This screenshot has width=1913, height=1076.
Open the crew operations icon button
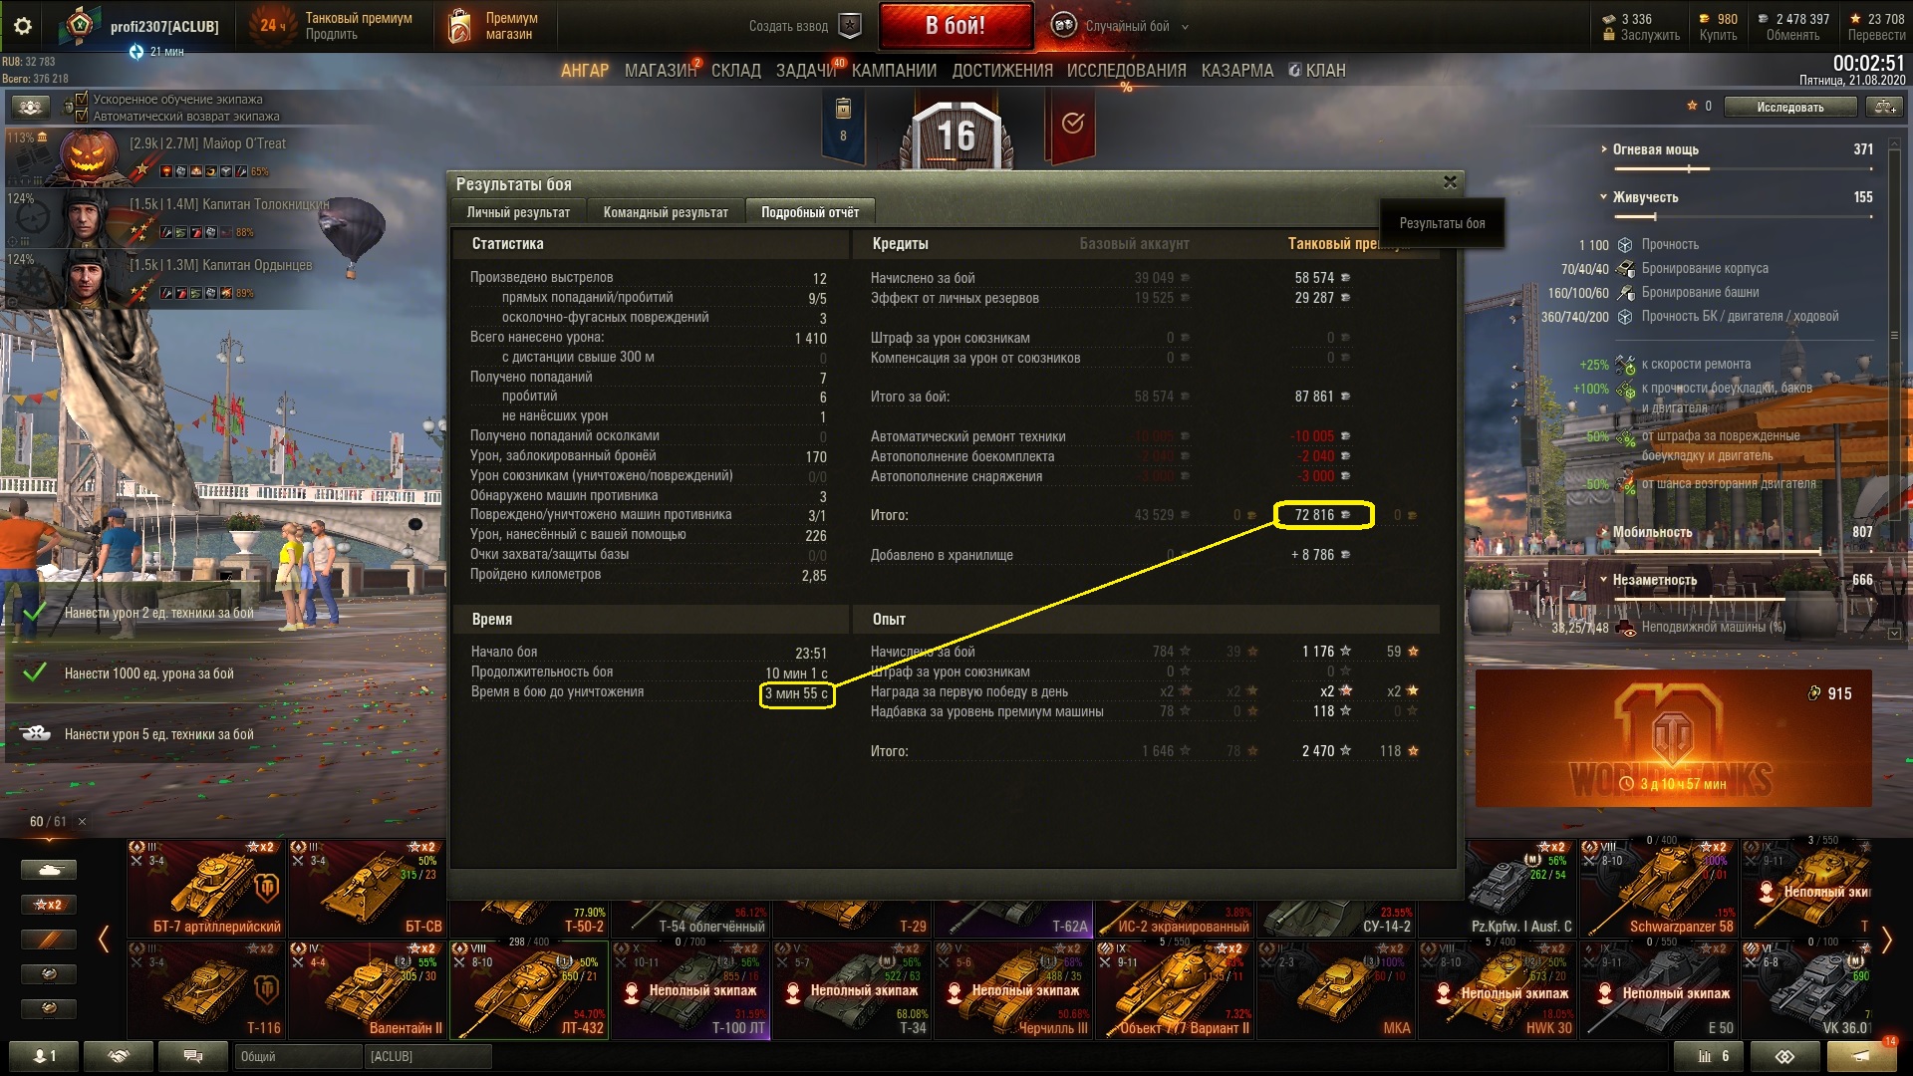(31, 107)
